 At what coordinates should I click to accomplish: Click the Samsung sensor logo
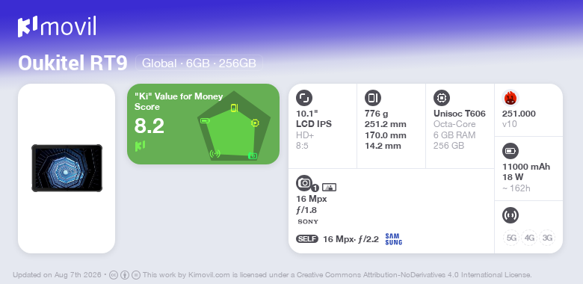coord(393,239)
